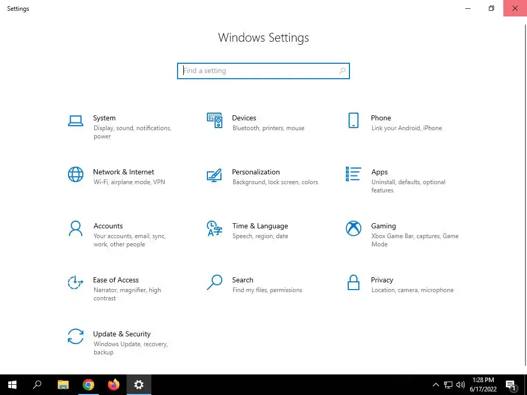Open the Network & Internet title

point(124,172)
